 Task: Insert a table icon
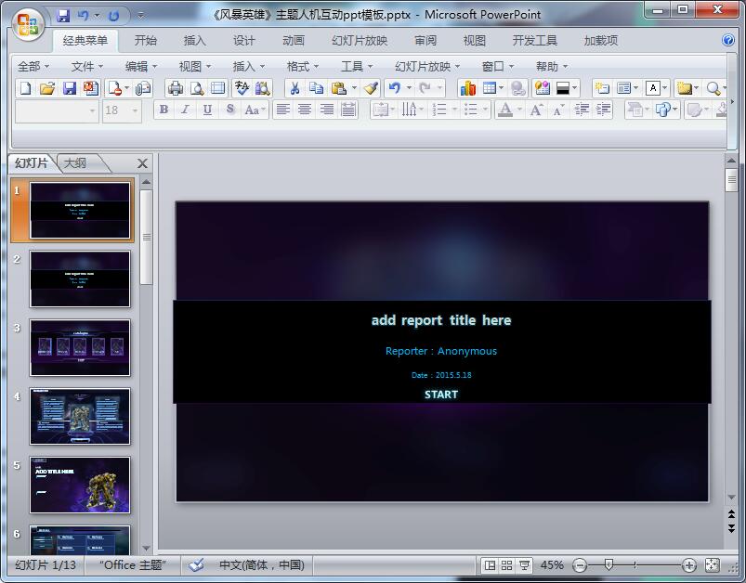[489, 88]
